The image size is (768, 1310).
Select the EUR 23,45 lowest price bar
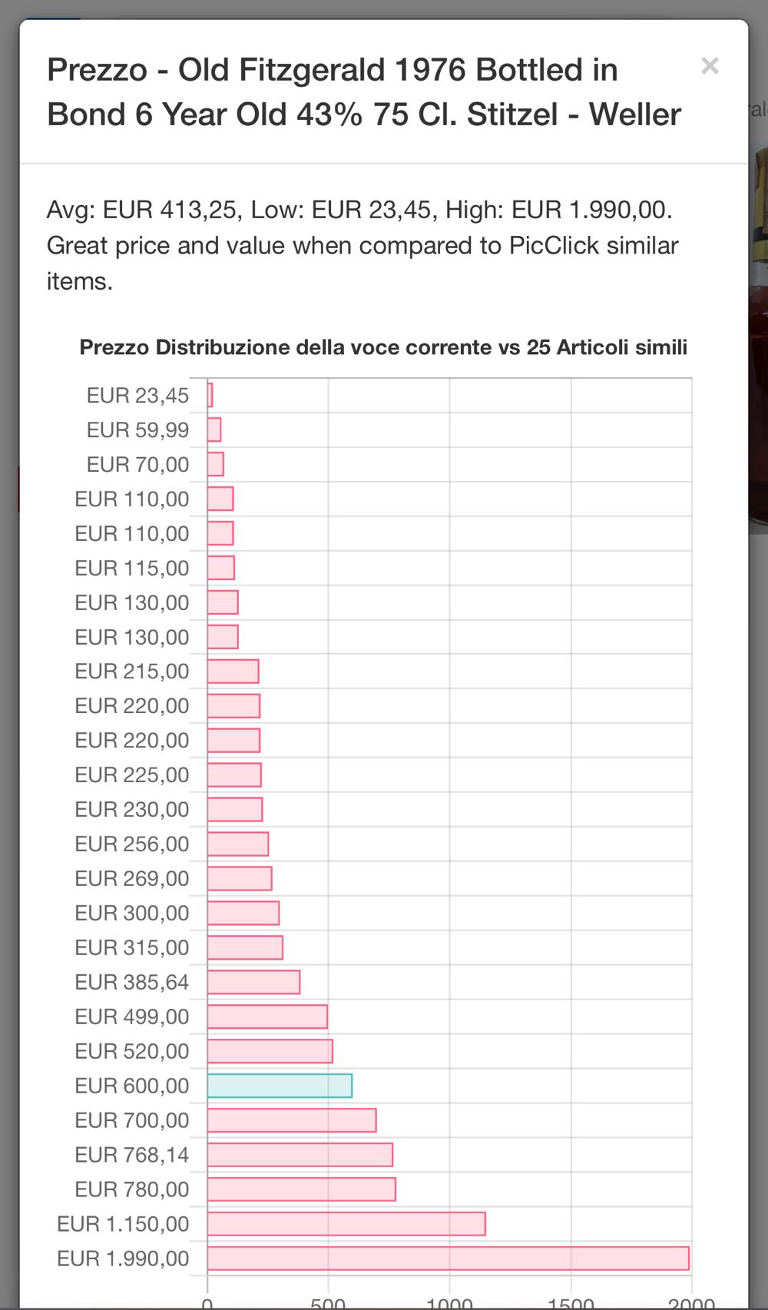pos(210,395)
